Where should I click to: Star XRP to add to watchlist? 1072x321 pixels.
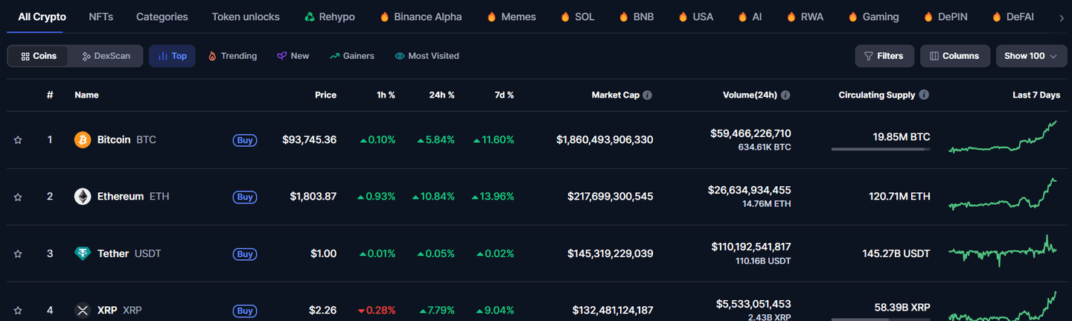click(x=18, y=311)
